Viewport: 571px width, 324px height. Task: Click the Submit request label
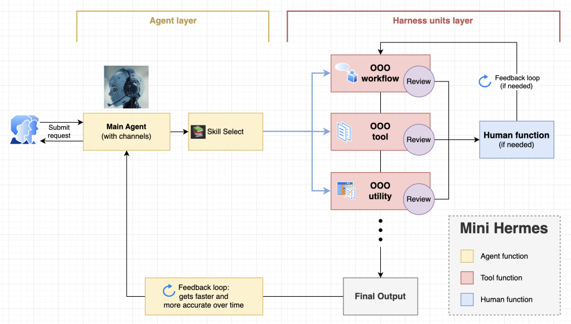click(x=59, y=132)
